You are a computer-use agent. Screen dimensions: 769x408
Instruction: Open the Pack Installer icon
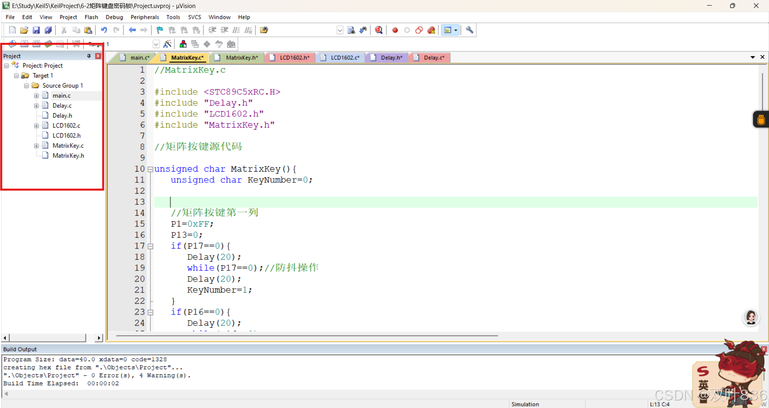point(231,44)
